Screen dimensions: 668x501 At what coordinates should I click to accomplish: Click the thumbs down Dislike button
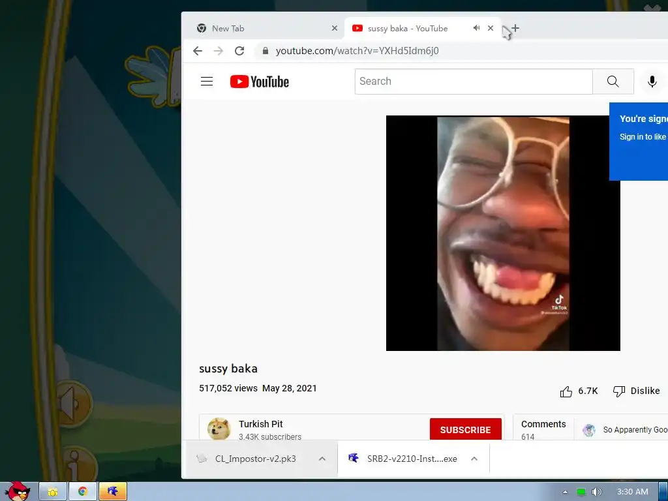tap(636, 391)
